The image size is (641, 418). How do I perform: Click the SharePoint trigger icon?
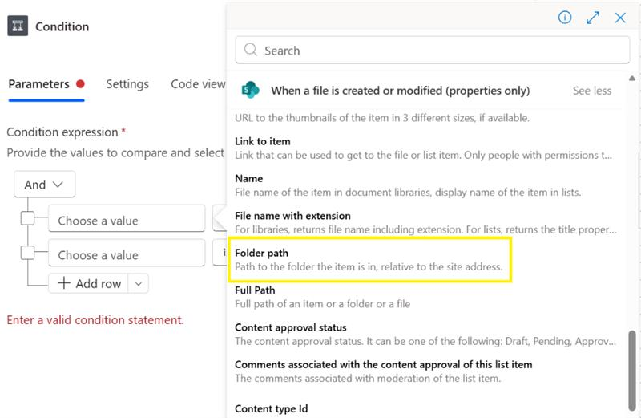click(x=250, y=90)
